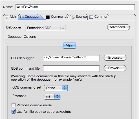Click the empty GDB command file field
The width and height of the screenshot is (139, 119).
coord(71,69)
